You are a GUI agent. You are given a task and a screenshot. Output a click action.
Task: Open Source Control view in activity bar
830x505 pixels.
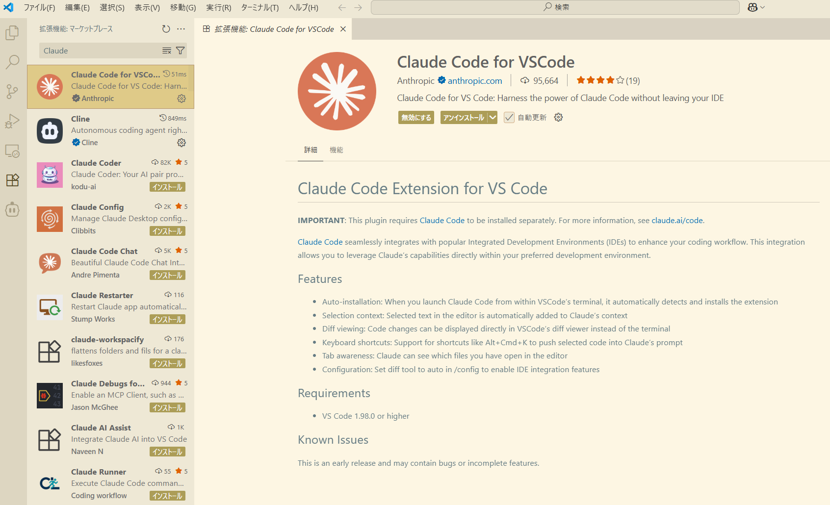coord(12,91)
